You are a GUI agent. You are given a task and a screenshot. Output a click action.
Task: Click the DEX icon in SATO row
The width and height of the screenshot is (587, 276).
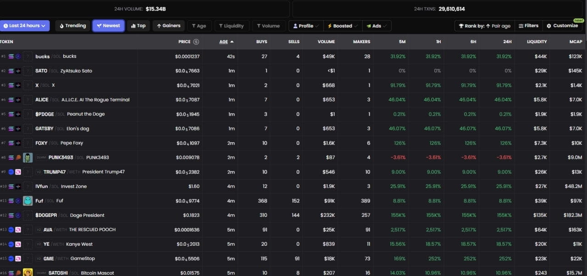pos(18,71)
